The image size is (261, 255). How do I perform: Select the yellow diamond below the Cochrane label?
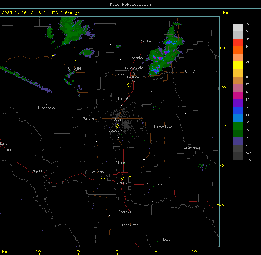coord(103,179)
